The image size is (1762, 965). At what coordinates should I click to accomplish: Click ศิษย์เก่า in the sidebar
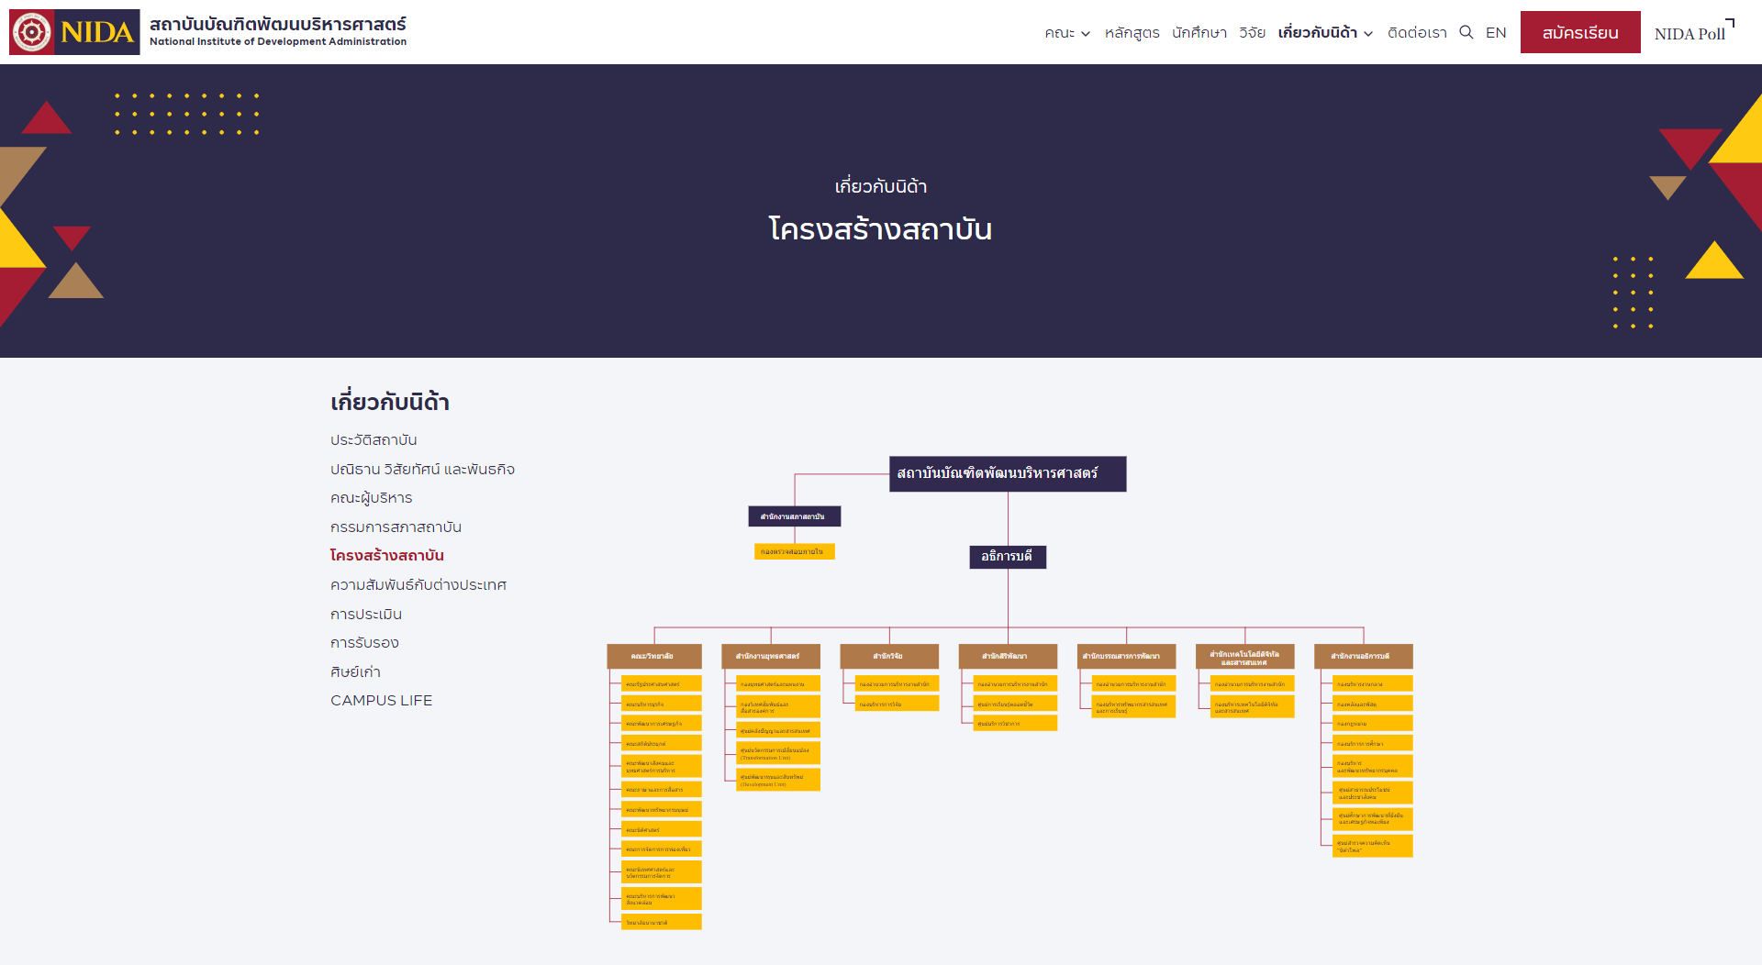tap(355, 672)
